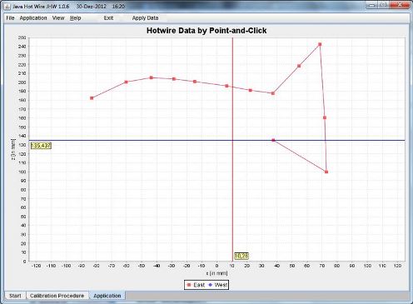Click the Java icon in title bar
Image resolution: width=413 pixels, height=304 pixels.
7,7
